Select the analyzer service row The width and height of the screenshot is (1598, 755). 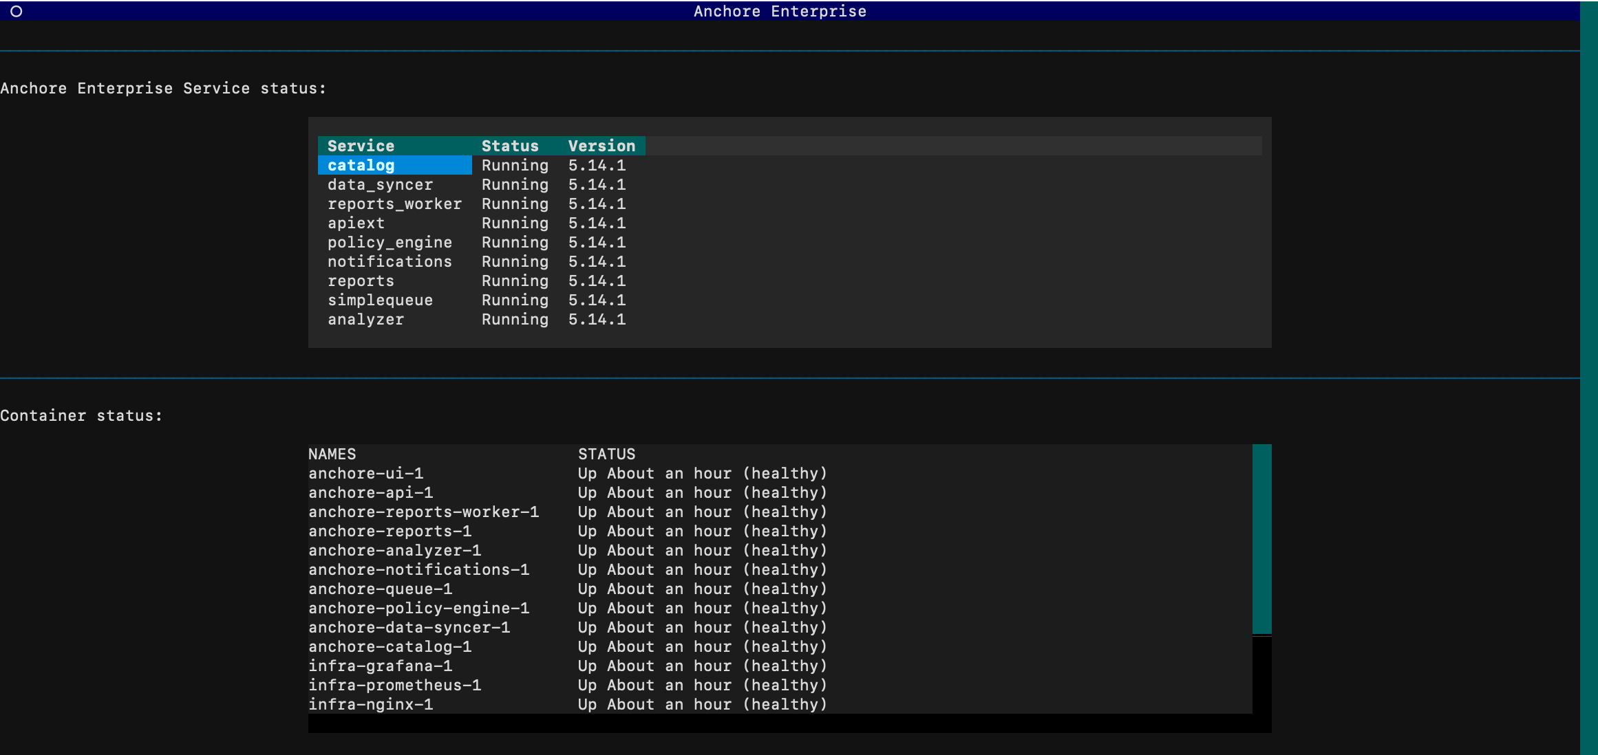pyautogui.click(x=365, y=319)
